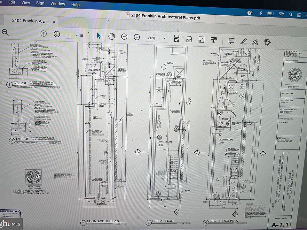Click the stamp tool icon after the fountain pen
This screenshot has height=230, width=307.
pyautogui.click(x=267, y=42)
